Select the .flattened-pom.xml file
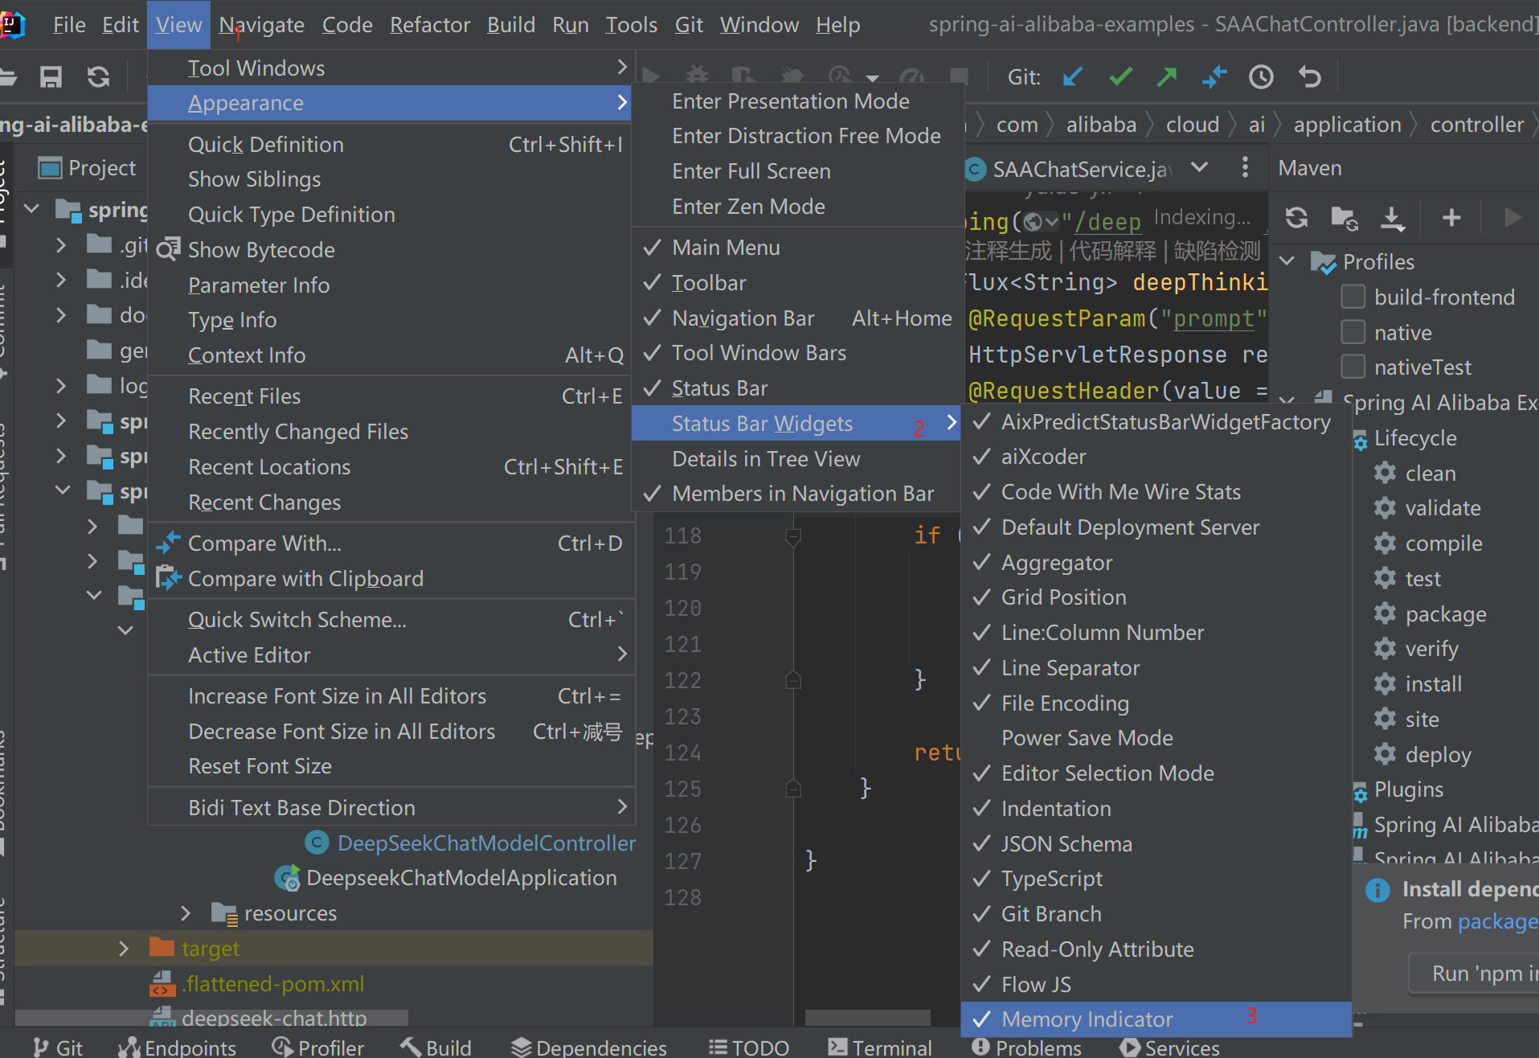The height and width of the screenshot is (1058, 1539). (x=273, y=984)
